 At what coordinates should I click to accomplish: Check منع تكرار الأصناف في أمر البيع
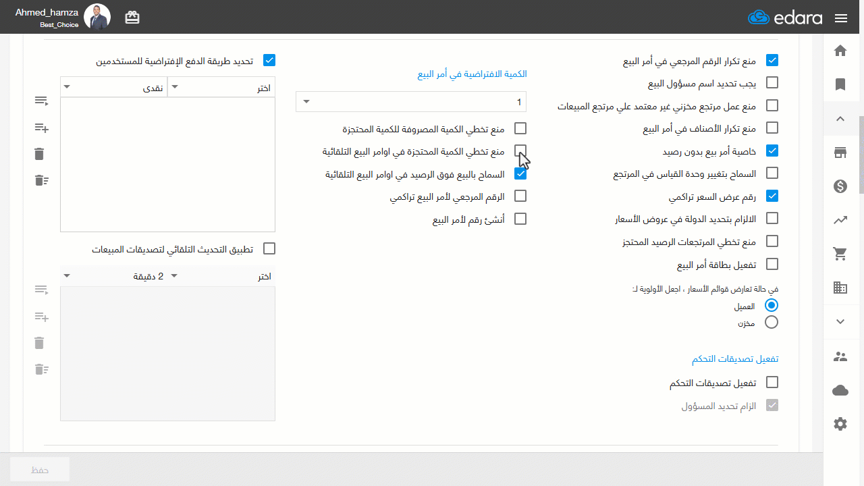click(772, 128)
